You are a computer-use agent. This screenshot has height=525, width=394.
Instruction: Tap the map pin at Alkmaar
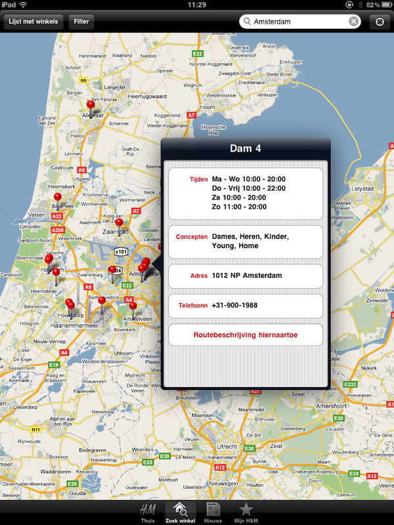(x=91, y=104)
